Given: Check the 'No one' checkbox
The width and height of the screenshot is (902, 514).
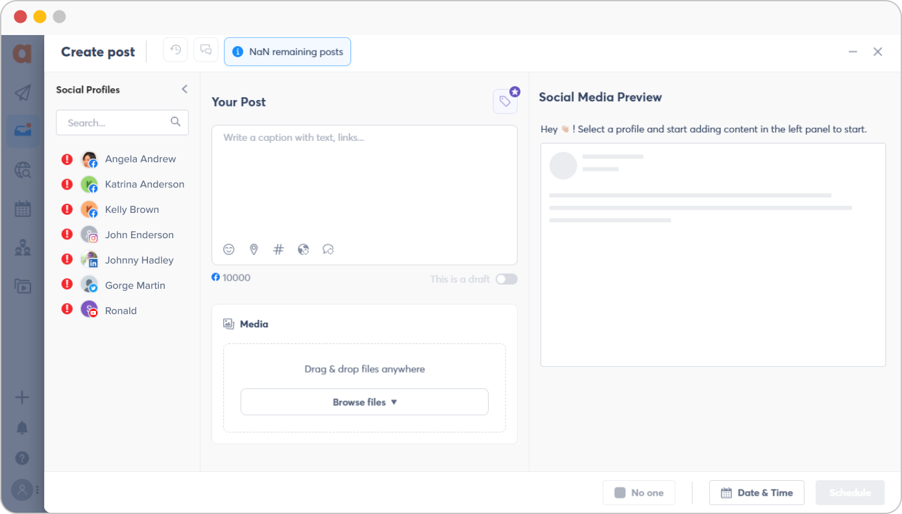Looking at the screenshot, I should point(620,493).
